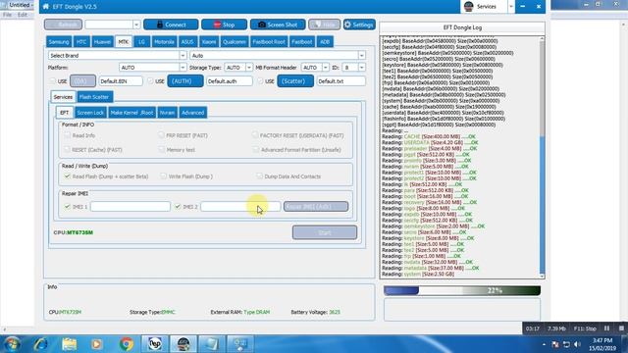This screenshot has height=353, width=628.
Task: Switch to the ASUS tab
Action: tap(187, 41)
